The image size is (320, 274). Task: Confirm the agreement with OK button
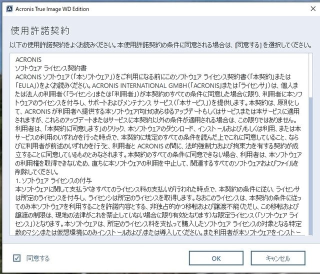coord(216,258)
